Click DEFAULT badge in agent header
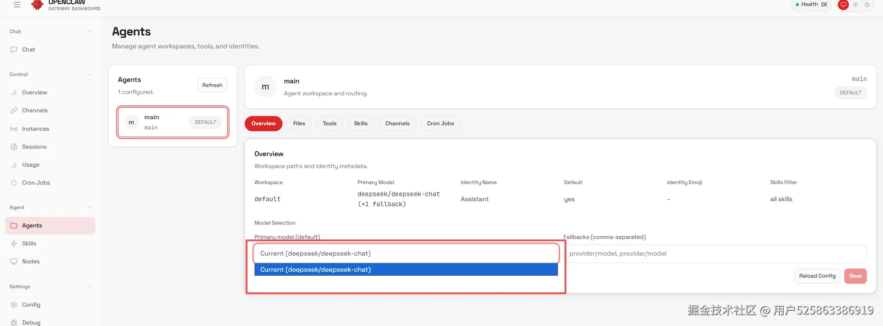Screen dimensions: 883x326 (x=850, y=93)
